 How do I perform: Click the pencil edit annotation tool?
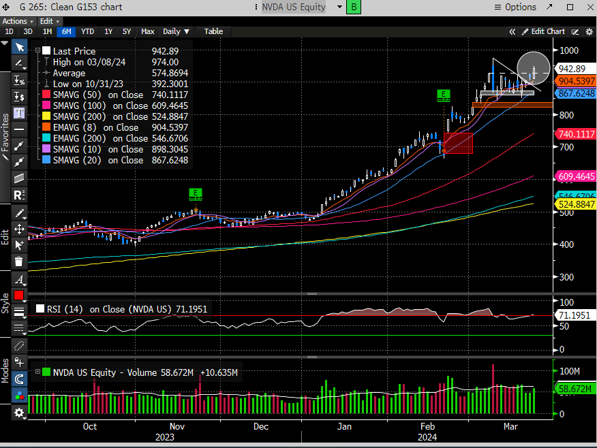coord(19,212)
